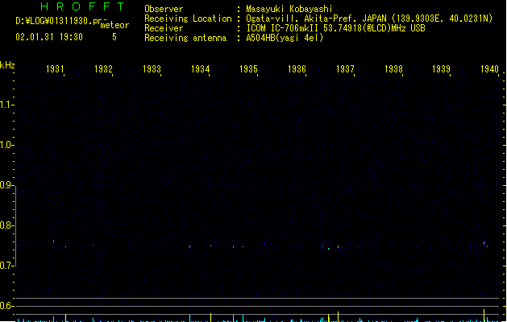Click the meteor echo just before 1931
Image resolution: width=507 pixels, height=322 pixels.
[54, 242]
